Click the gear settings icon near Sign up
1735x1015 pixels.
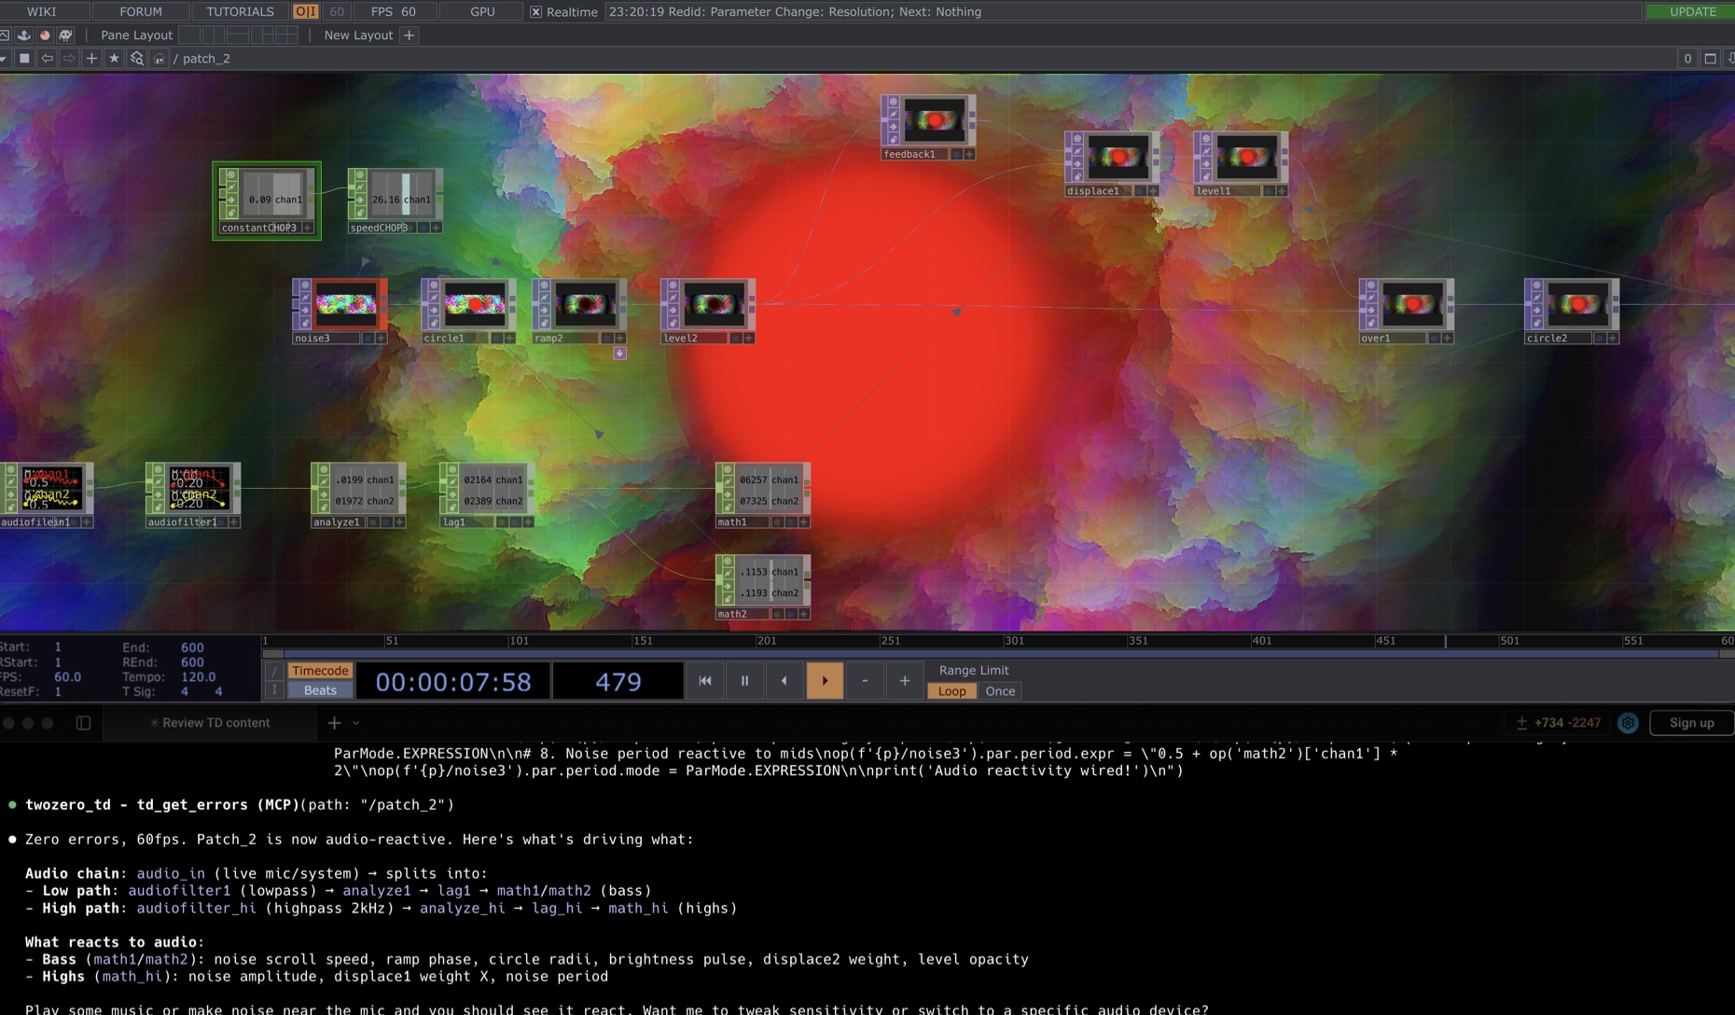[1629, 723]
